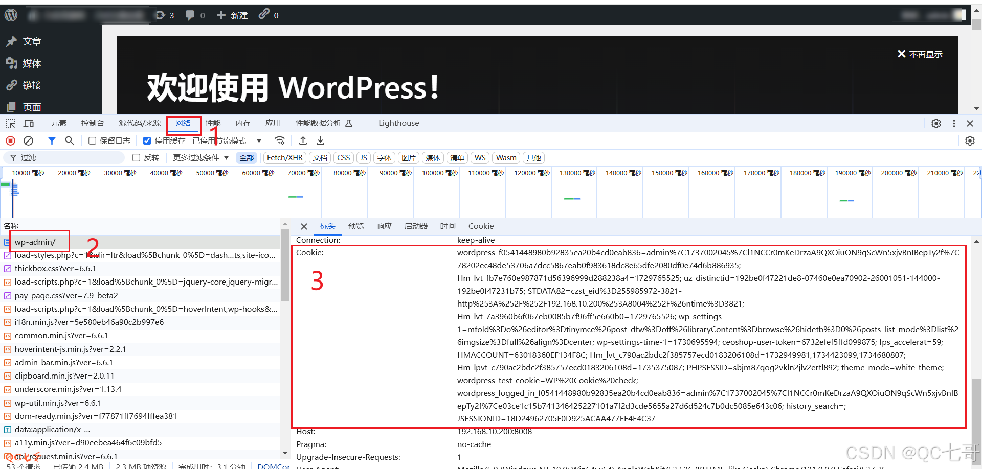Filter requests by CSS type

click(x=344, y=158)
